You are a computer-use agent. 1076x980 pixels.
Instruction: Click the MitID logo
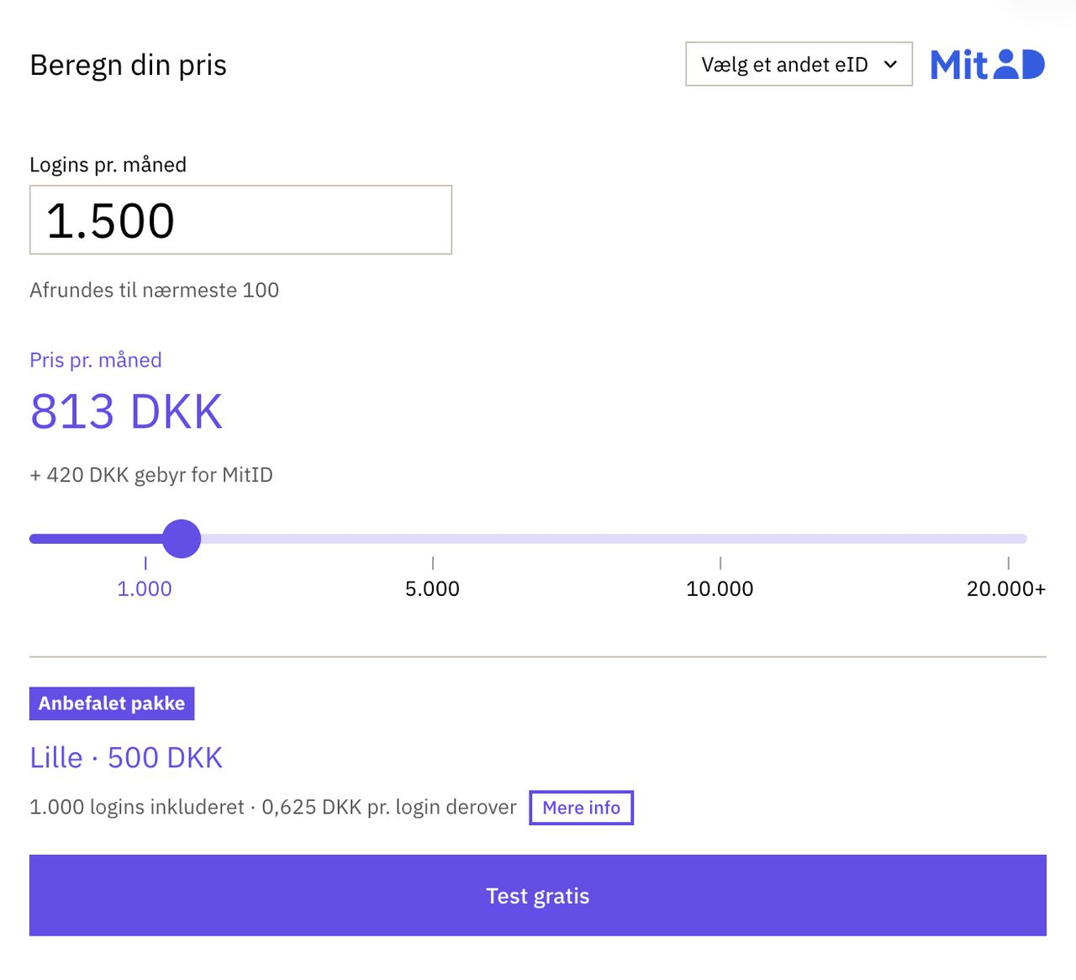[988, 65]
